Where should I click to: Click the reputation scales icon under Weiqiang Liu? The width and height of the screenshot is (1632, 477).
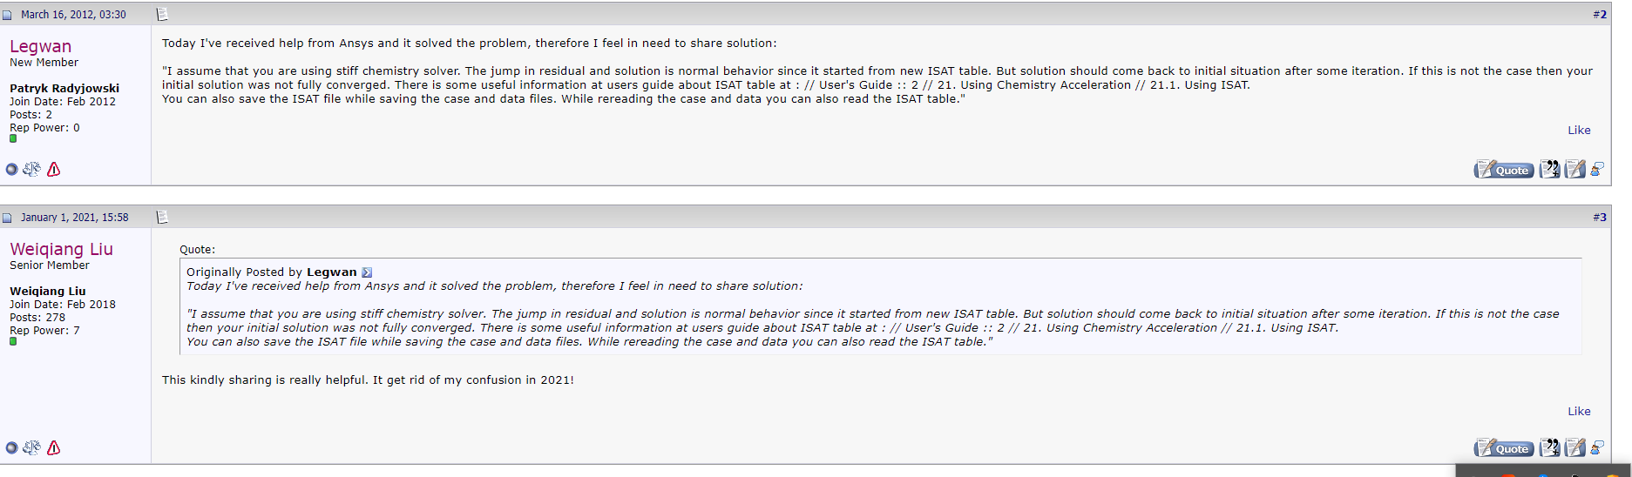click(31, 447)
